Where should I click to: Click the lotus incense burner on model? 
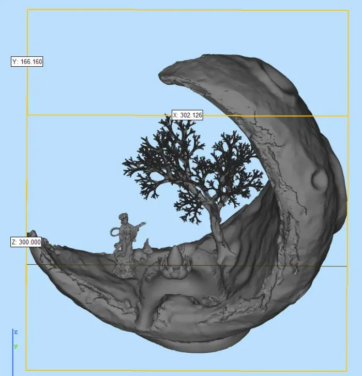(176, 262)
